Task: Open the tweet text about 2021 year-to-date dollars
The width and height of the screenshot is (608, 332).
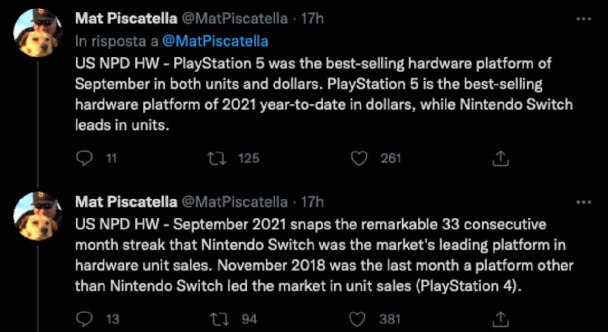Action: (323, 94)
